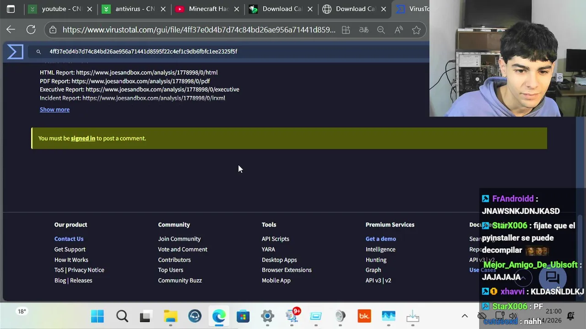Open the API Scripts link

coord(275,239)
